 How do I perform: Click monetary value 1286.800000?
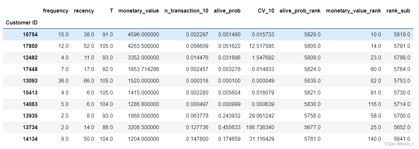pyautogui.click(x=143, y=104)
